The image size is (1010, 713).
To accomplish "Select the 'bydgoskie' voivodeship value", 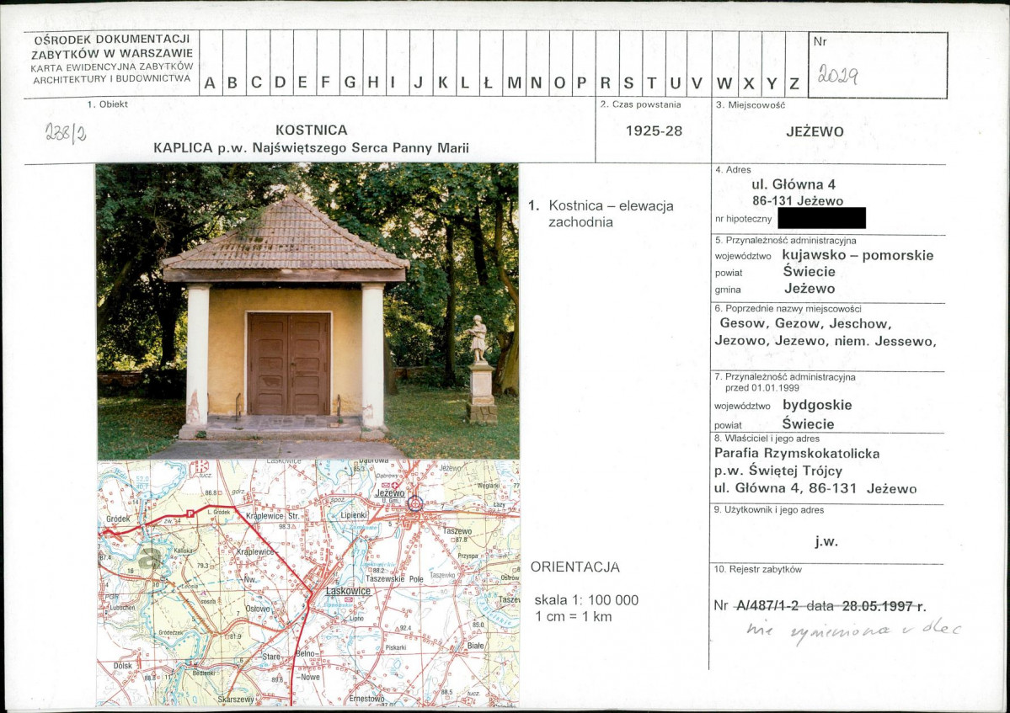I will click(x=817, y=406).
